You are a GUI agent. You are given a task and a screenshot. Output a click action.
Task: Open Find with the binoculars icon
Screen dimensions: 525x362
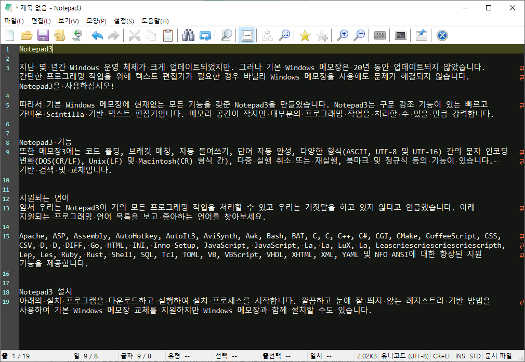(x=189, y=35)
